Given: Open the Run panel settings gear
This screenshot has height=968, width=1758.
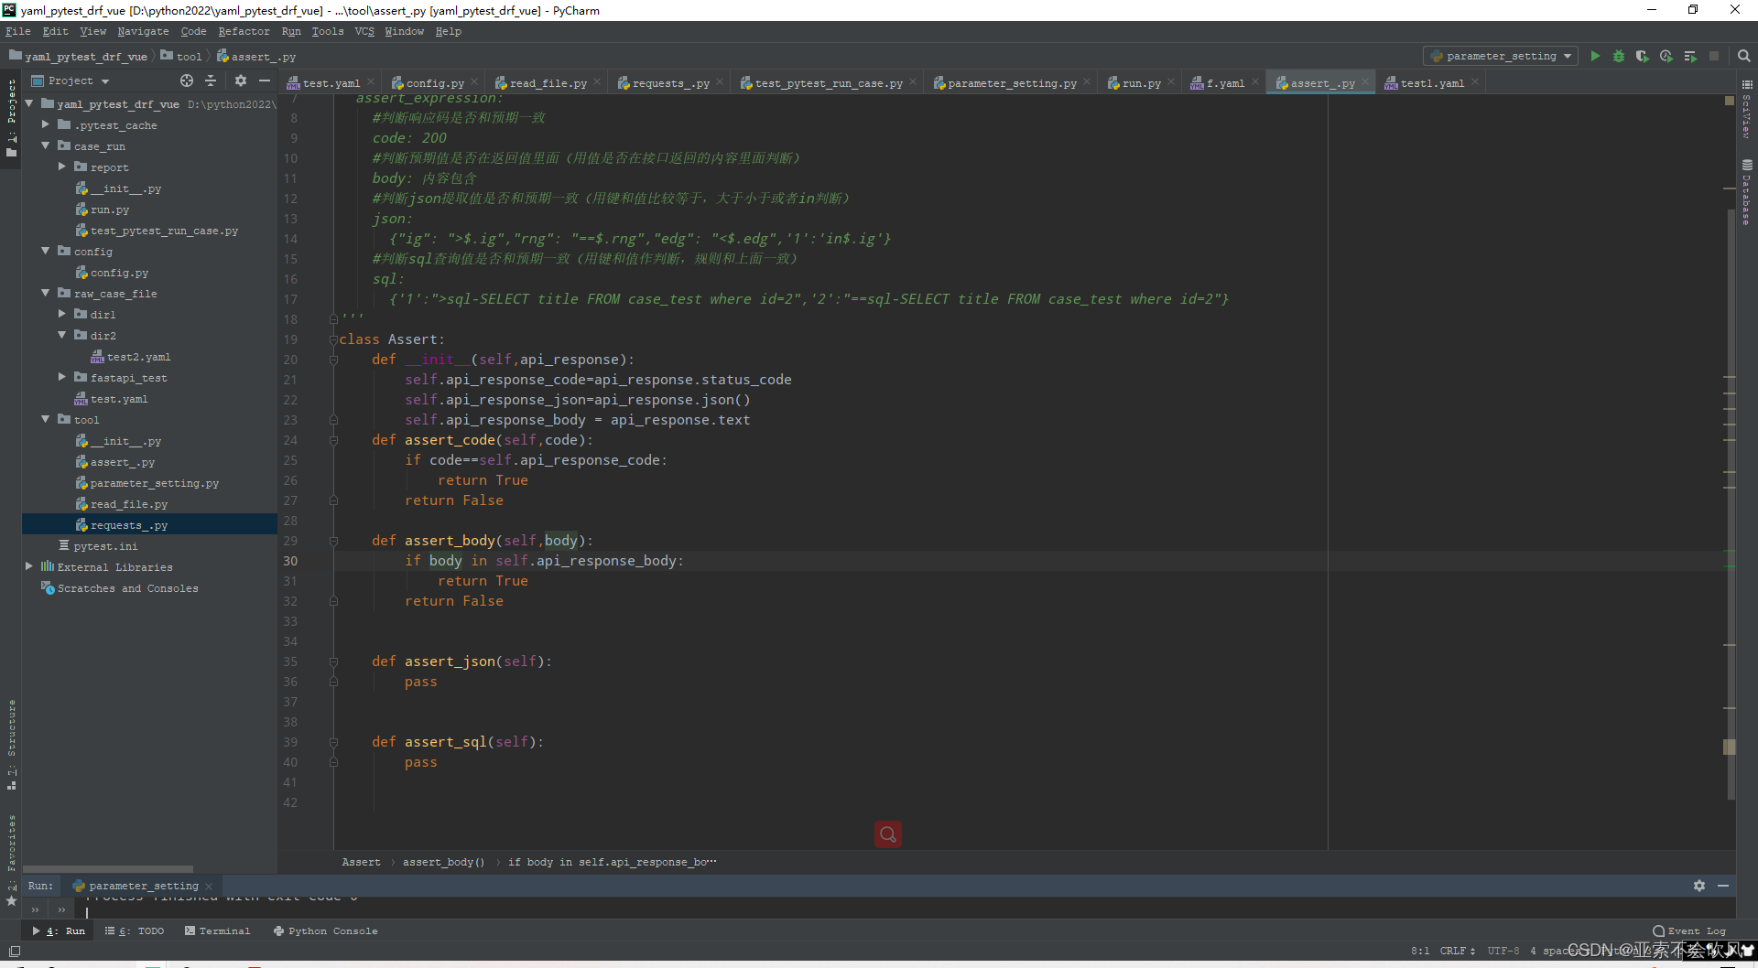Looking at the screenshot, I should point(1699,886).
